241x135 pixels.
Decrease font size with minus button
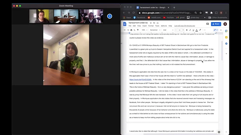[176, 30]
